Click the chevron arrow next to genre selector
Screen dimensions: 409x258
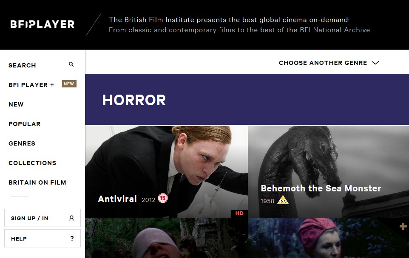coord(375,63)
